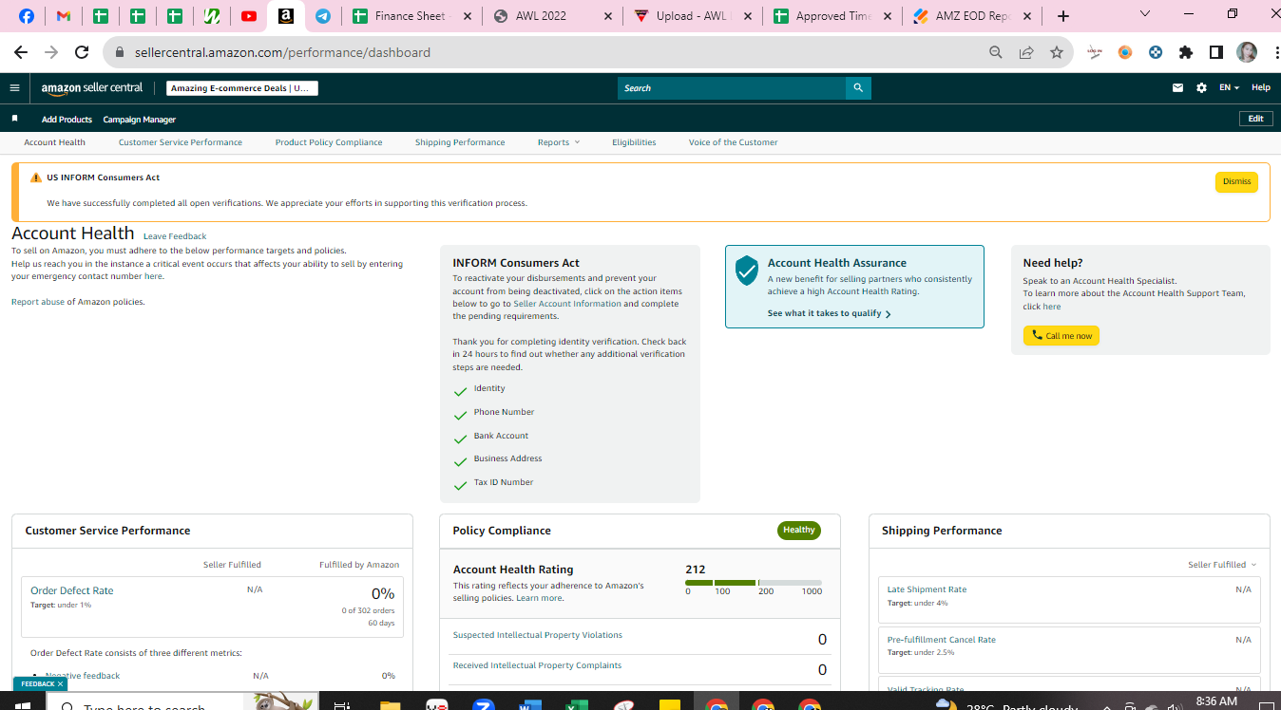
Task: Click the Leave Feedback link
Action: tap(175, 236)
